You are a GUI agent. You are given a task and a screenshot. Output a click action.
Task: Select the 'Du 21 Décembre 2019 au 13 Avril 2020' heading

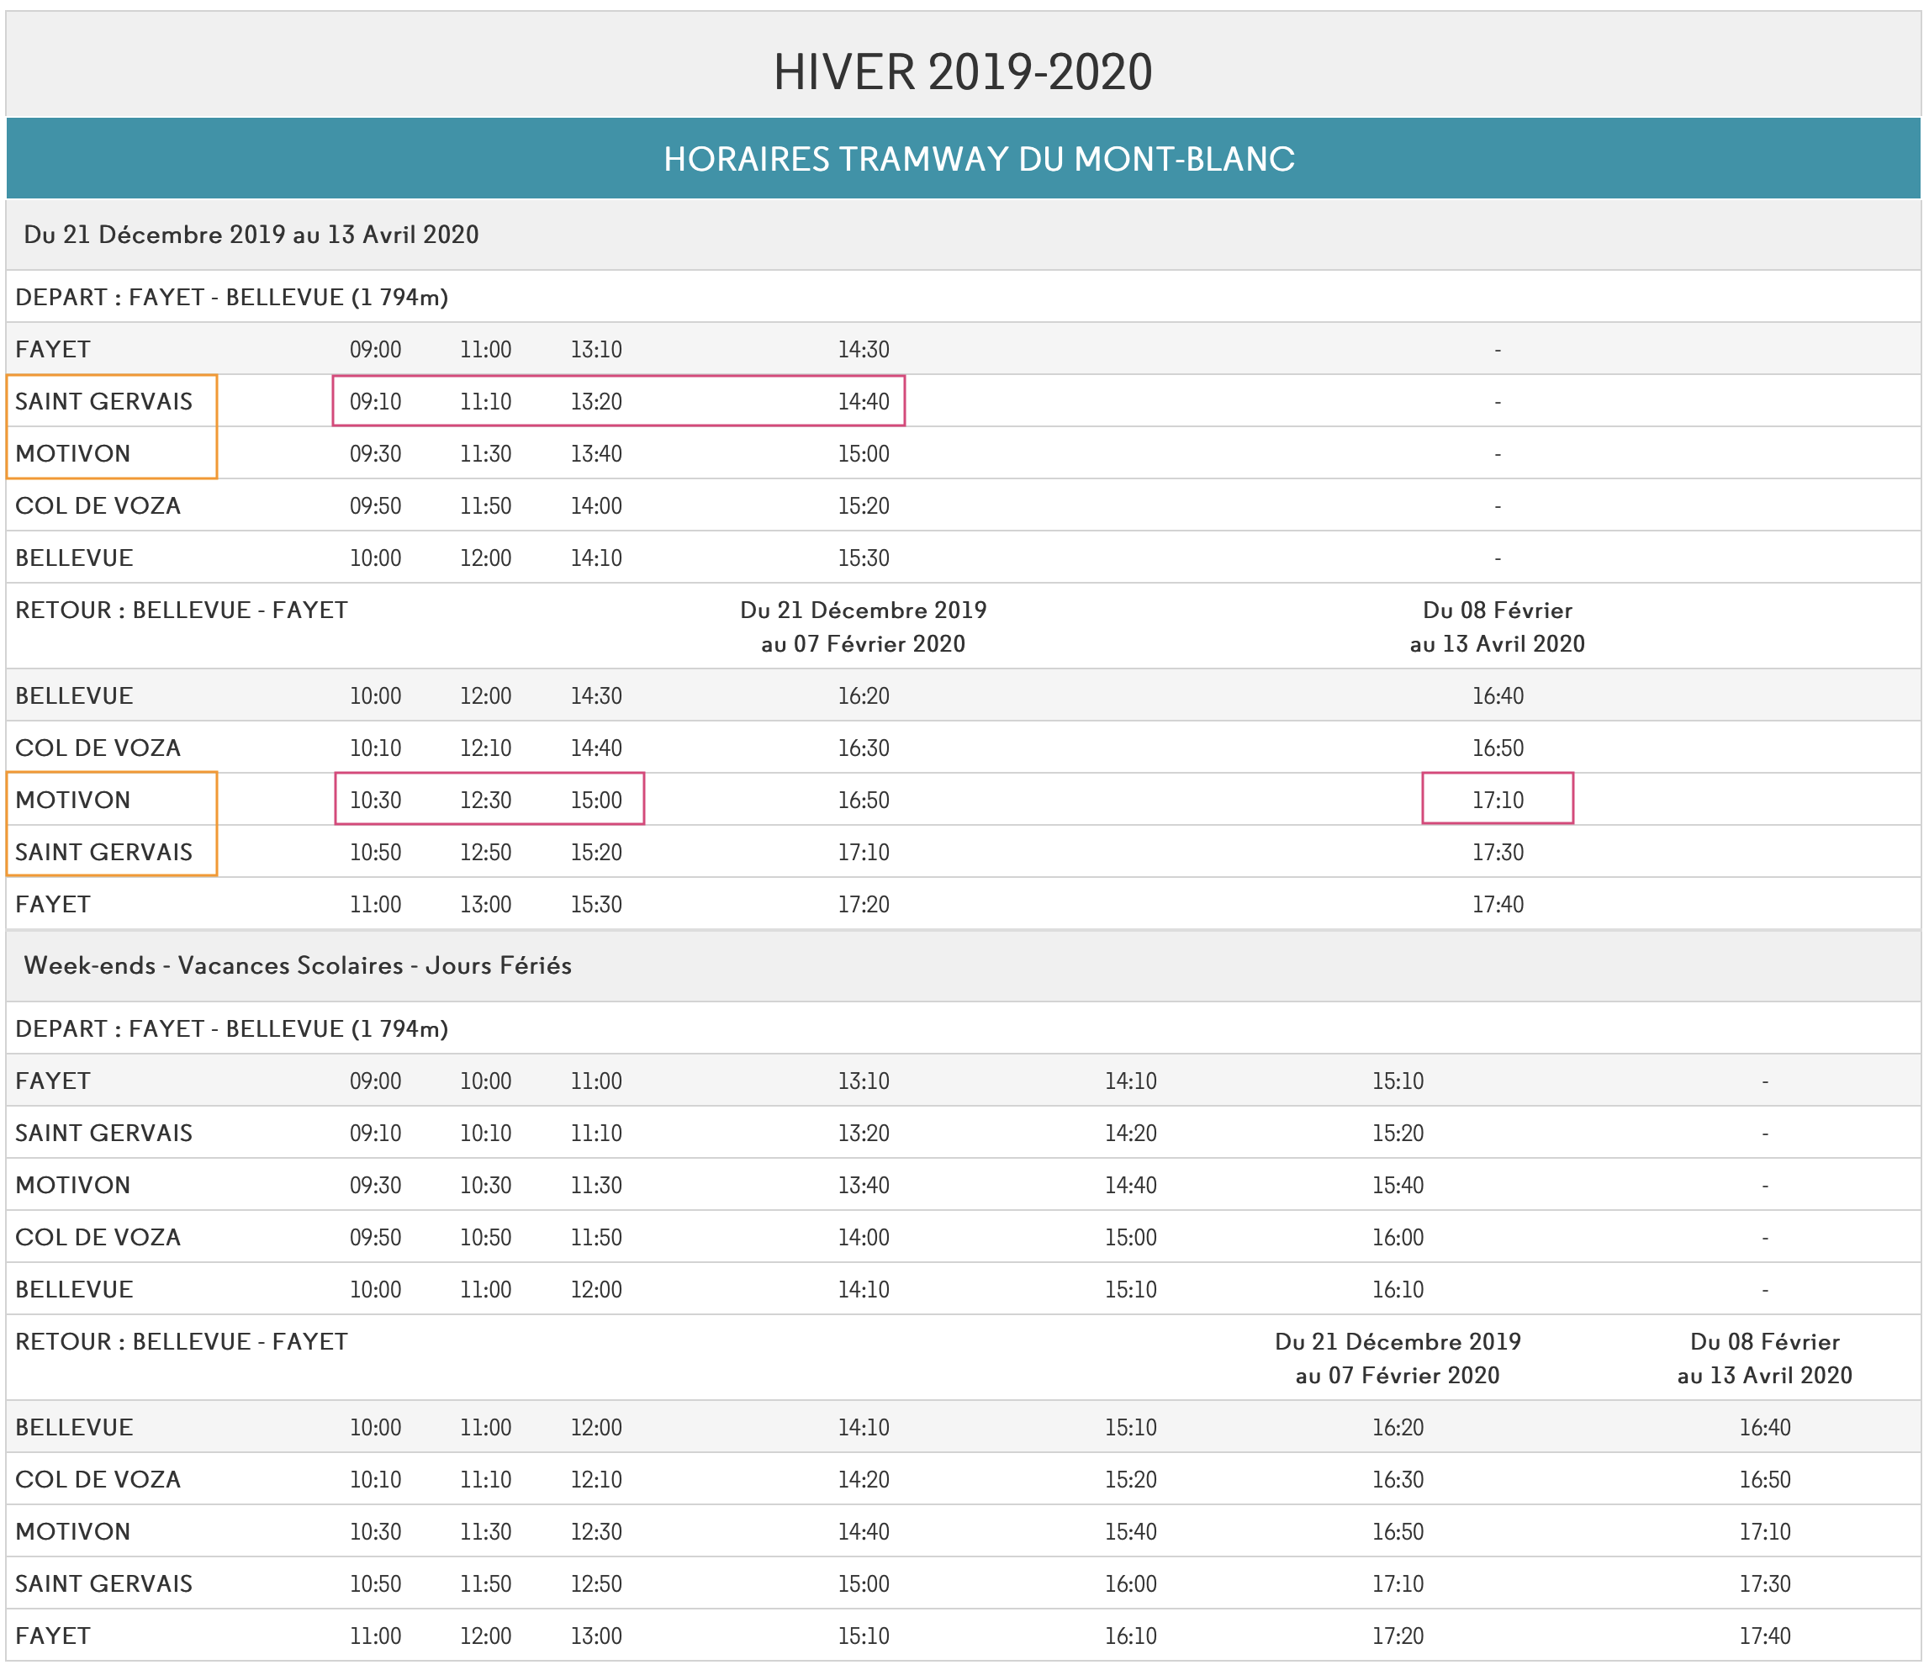click(251, 234)
